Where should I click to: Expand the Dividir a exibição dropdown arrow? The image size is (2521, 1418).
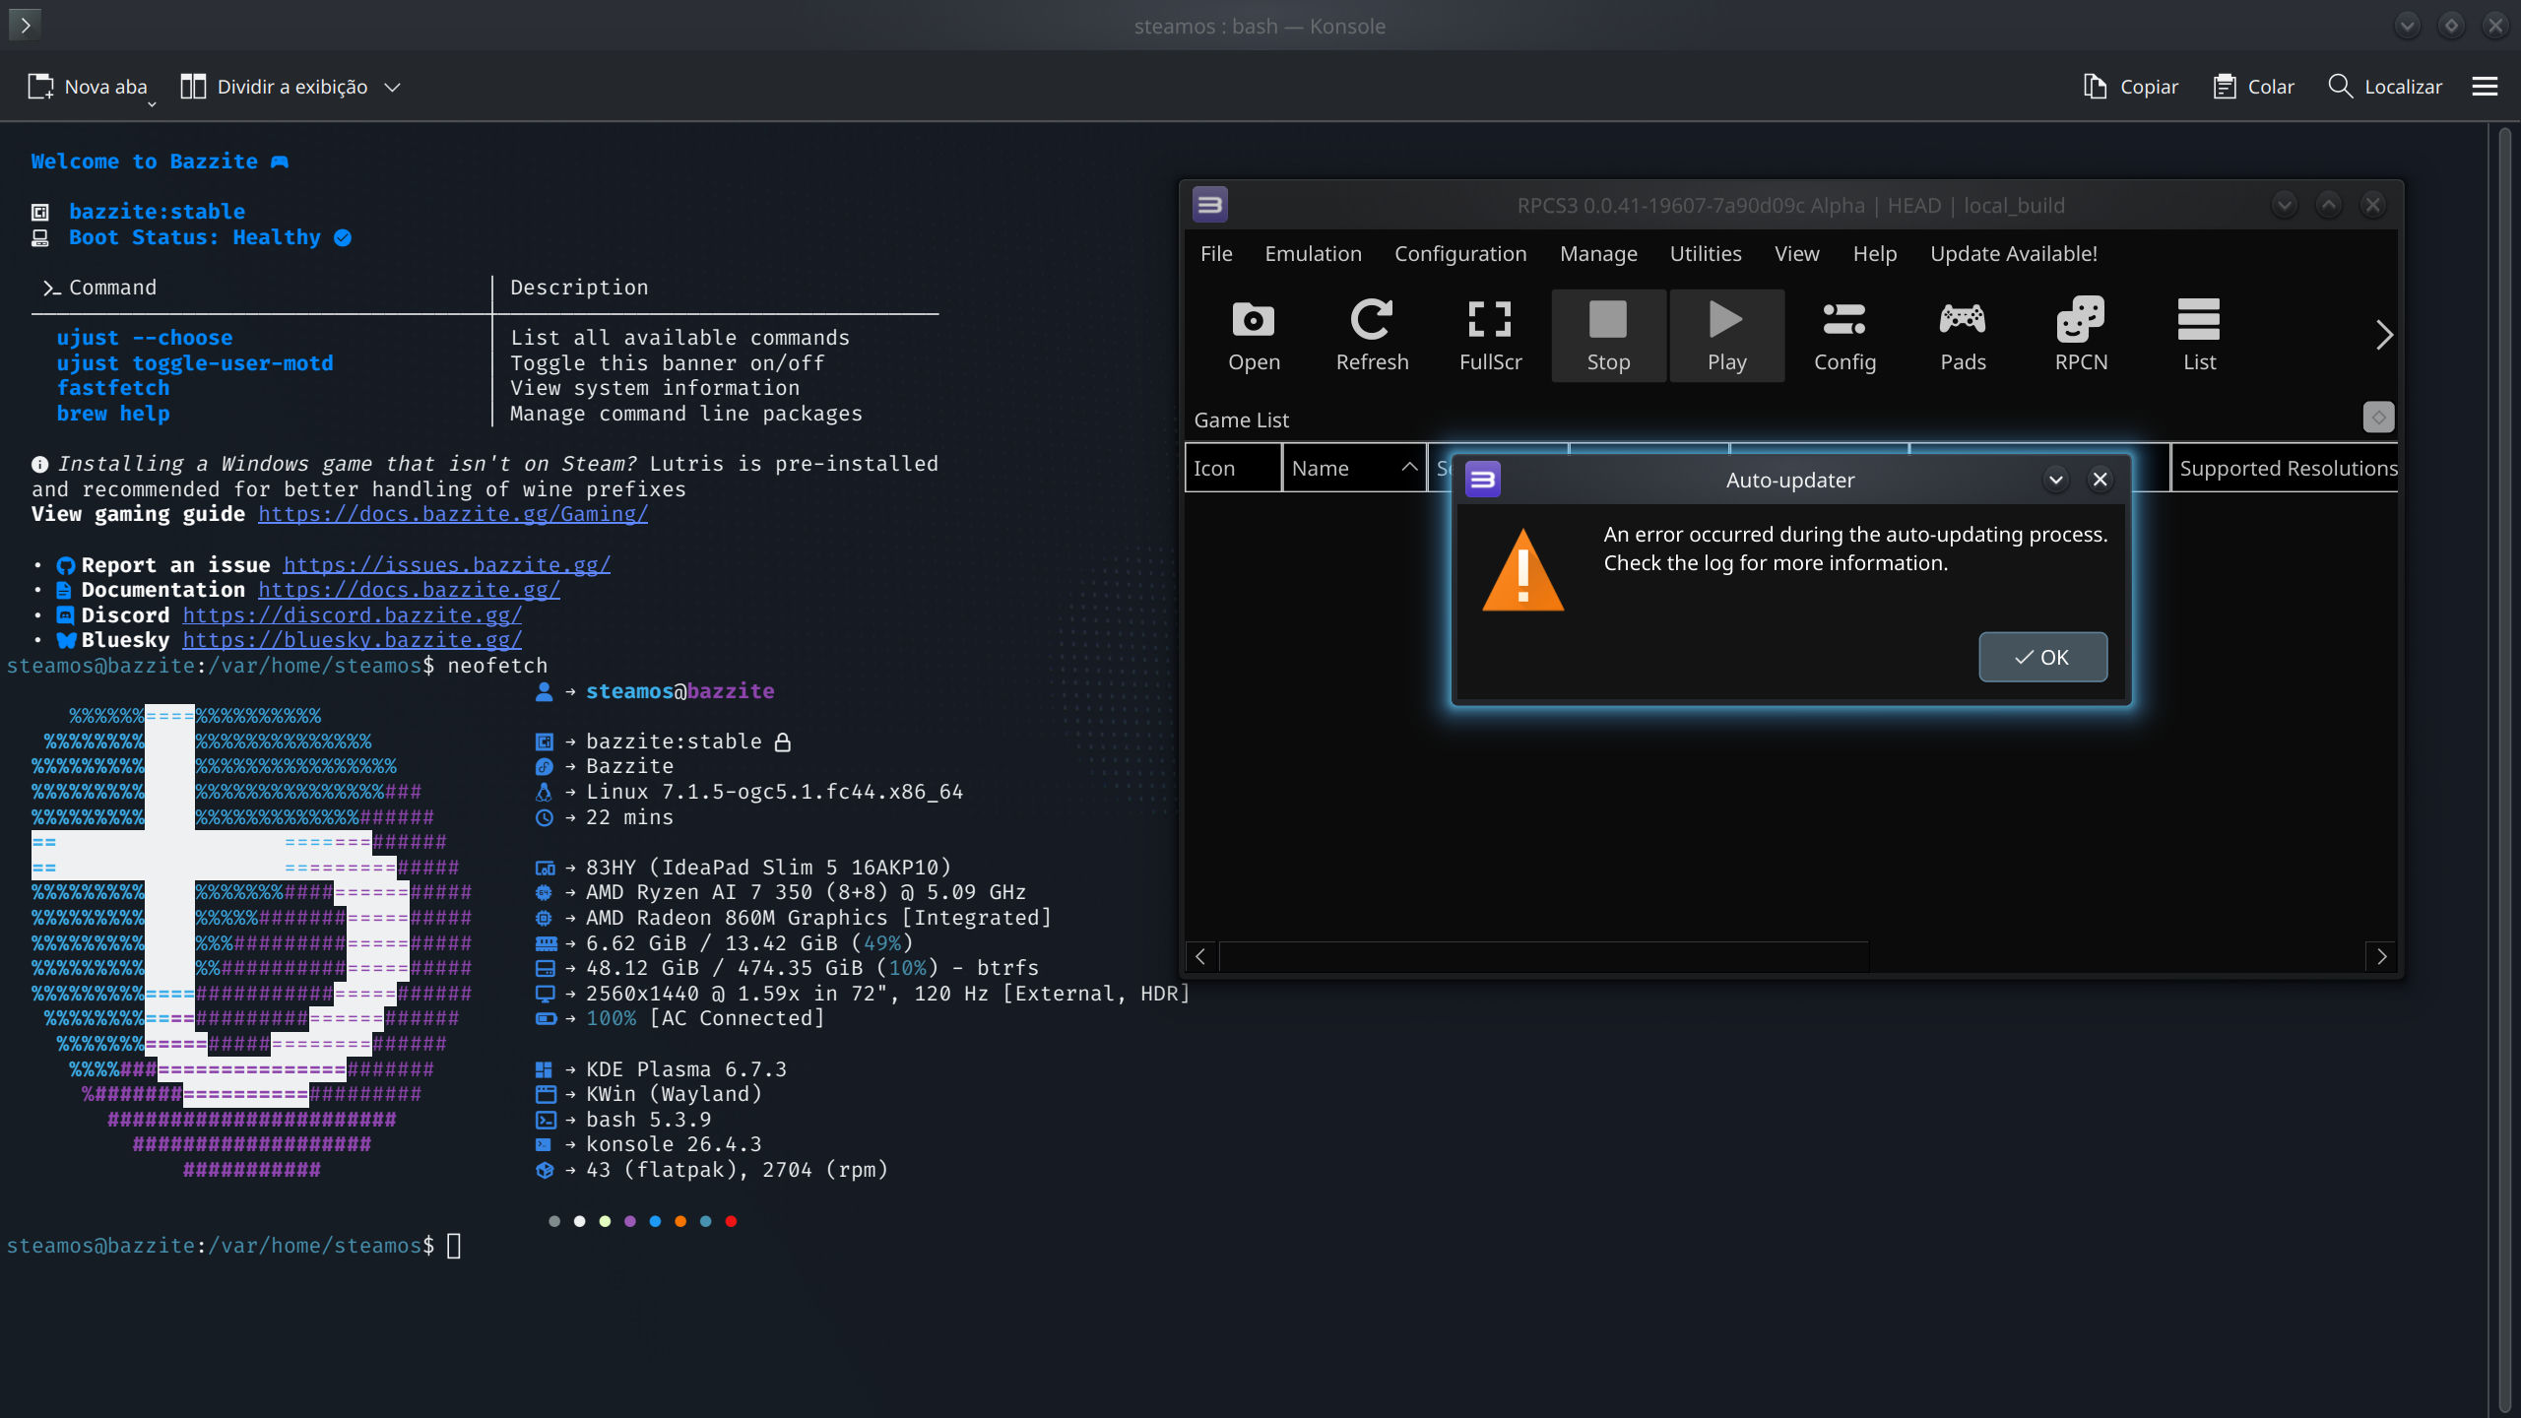point(393,87)
